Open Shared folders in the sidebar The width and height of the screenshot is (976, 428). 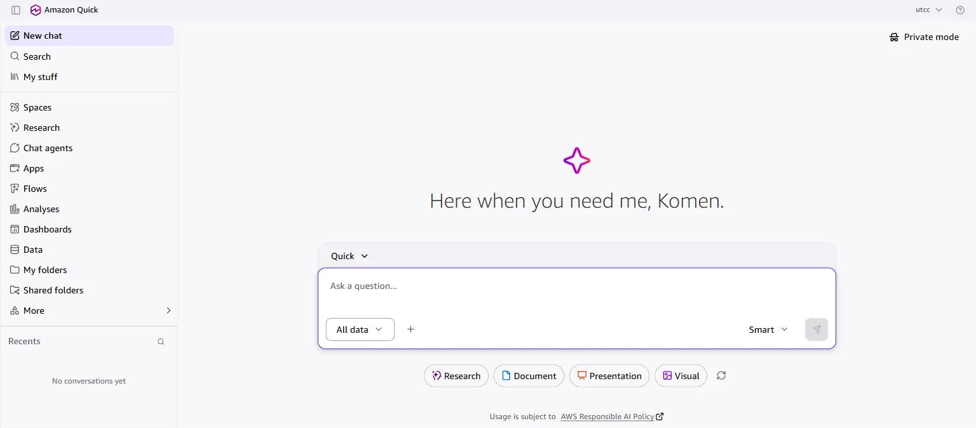click(89, 290)
